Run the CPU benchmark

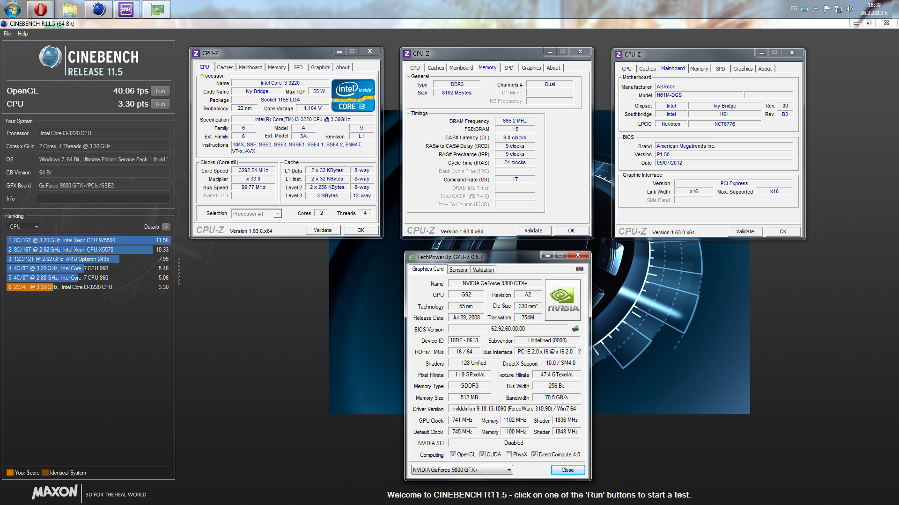click(160, 104)
